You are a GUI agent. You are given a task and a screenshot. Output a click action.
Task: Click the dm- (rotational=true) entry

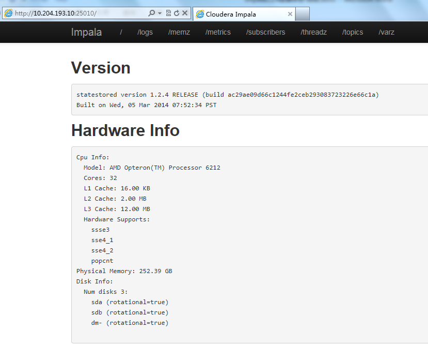(x=130, y=323)
